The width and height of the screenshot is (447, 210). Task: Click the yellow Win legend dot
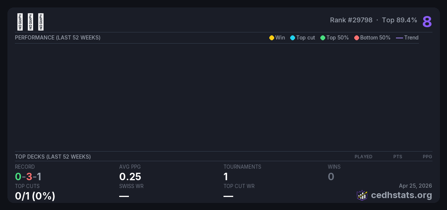[272, 38]
